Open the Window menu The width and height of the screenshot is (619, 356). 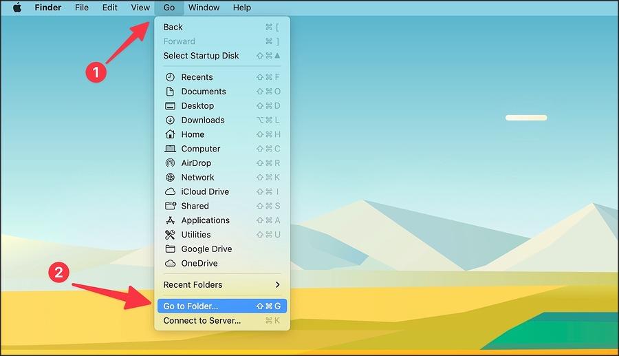click(x=204, y=8)
